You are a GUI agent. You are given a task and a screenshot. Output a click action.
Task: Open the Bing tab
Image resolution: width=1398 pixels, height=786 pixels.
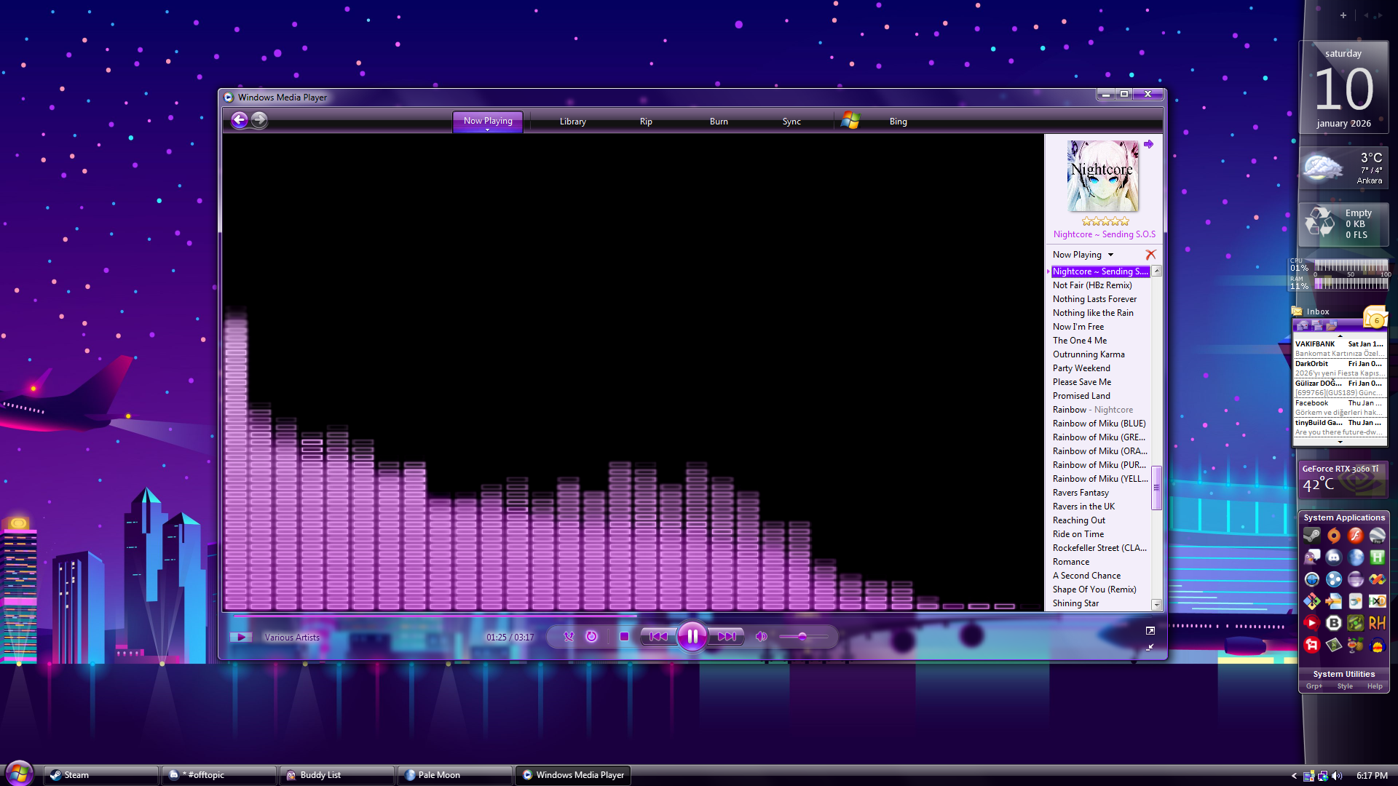click(898, 122)
